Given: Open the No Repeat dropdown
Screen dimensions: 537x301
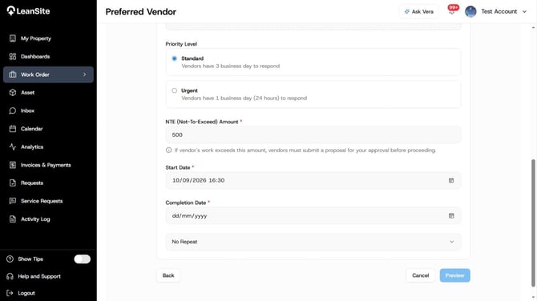Looking at the screenshot, I should pos(313,242).
